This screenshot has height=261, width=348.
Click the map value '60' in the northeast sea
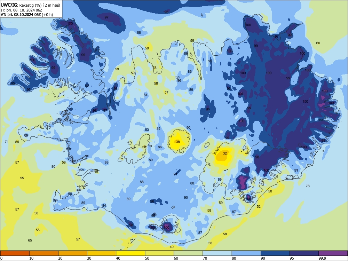point(318,43)
